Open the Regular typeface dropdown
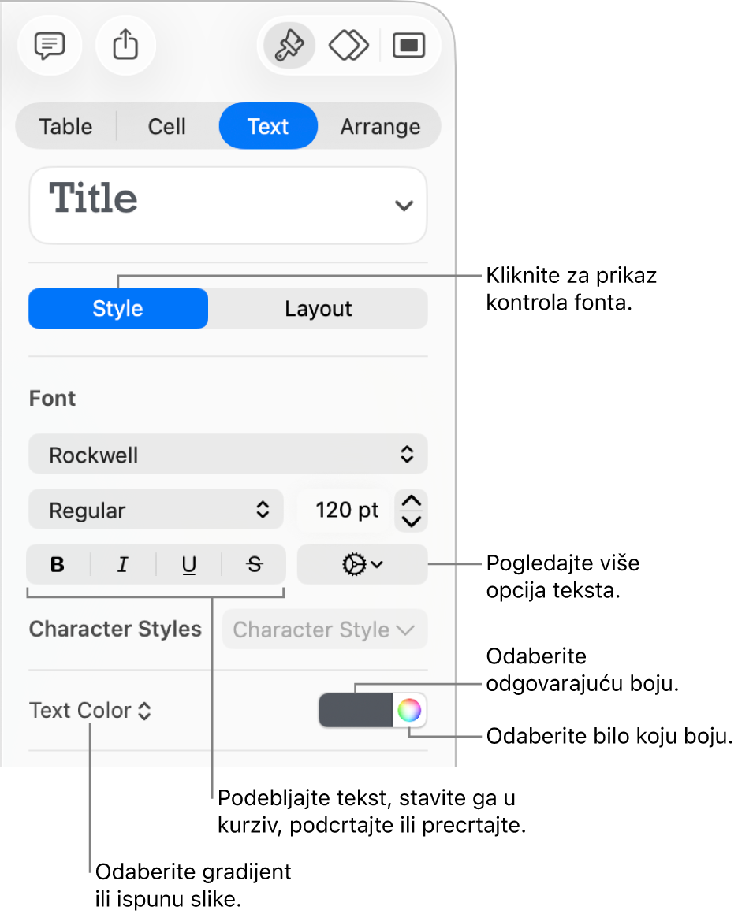Screen dimensions: 738x914 coord(155,511)
